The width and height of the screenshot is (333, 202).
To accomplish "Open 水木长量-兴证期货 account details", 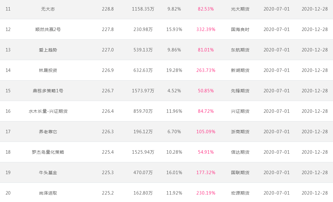I will pyautogui.click(x=48, y=111).
